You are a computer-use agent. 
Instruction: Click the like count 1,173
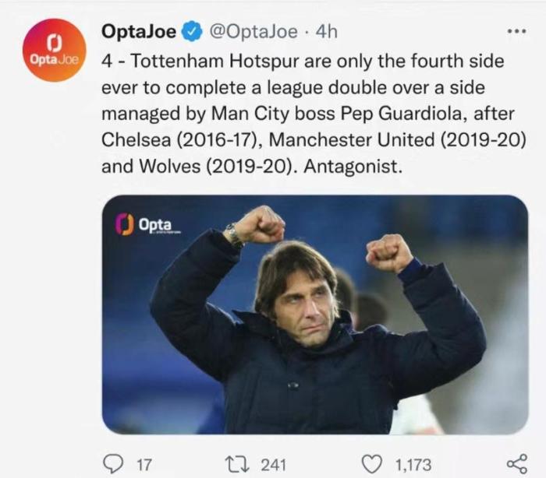coord(413,464)
